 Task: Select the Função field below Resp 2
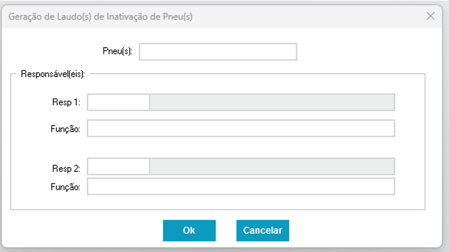[x=241, y=186]
